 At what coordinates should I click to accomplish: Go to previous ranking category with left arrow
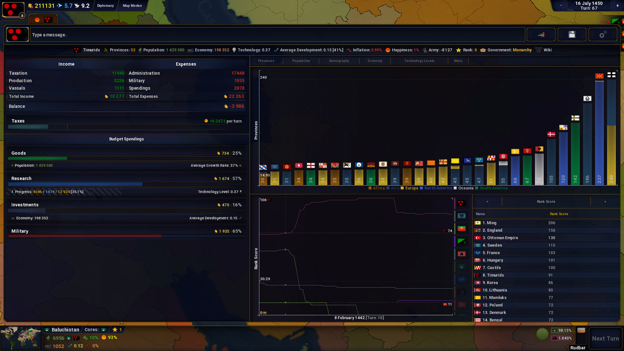(487, 201)
